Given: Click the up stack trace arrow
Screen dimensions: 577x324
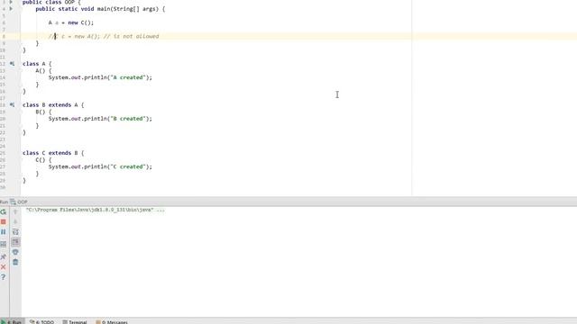Looking at the screenshot, I should pos(15,212).
